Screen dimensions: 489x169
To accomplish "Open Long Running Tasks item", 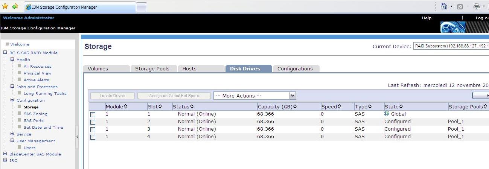I will pos(45,94).
